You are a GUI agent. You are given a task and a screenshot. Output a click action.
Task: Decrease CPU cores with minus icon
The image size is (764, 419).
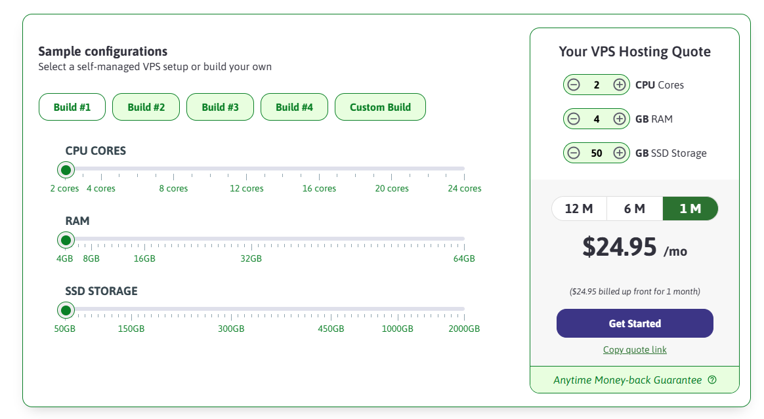[574, 85]
